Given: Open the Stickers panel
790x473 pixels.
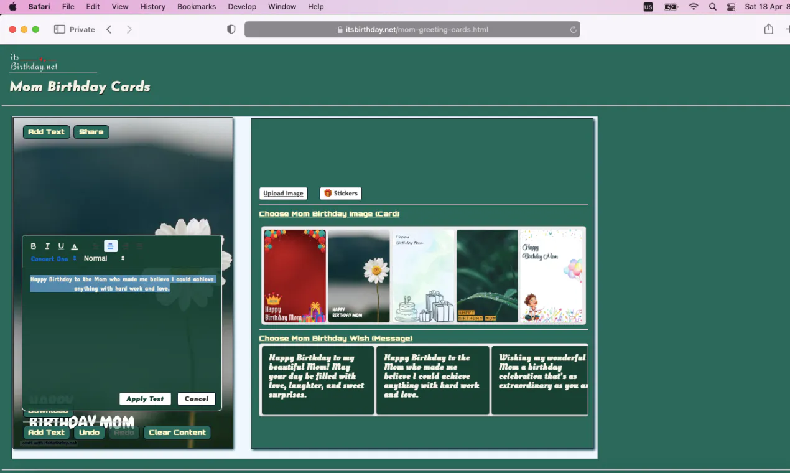Looking at the screenshot, I should tap(341, 194).
